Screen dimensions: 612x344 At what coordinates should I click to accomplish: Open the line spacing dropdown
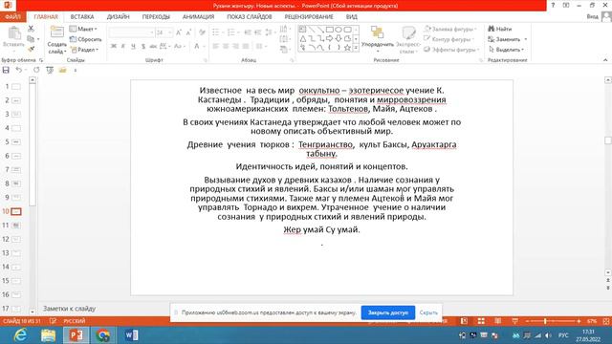tap(270, 32)
